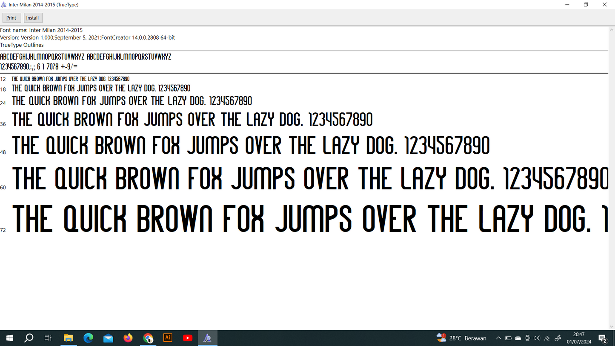Viewport: 615px width, 346px height.
Task: Click the Install font button
Action: [x=33, y=18]
